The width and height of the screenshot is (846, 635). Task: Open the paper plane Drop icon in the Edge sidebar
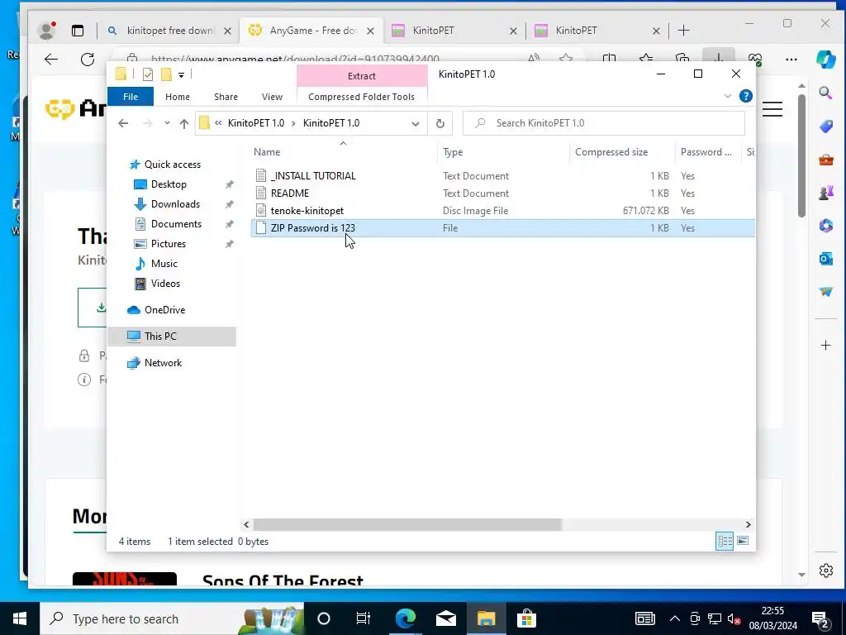coord(825,292)
